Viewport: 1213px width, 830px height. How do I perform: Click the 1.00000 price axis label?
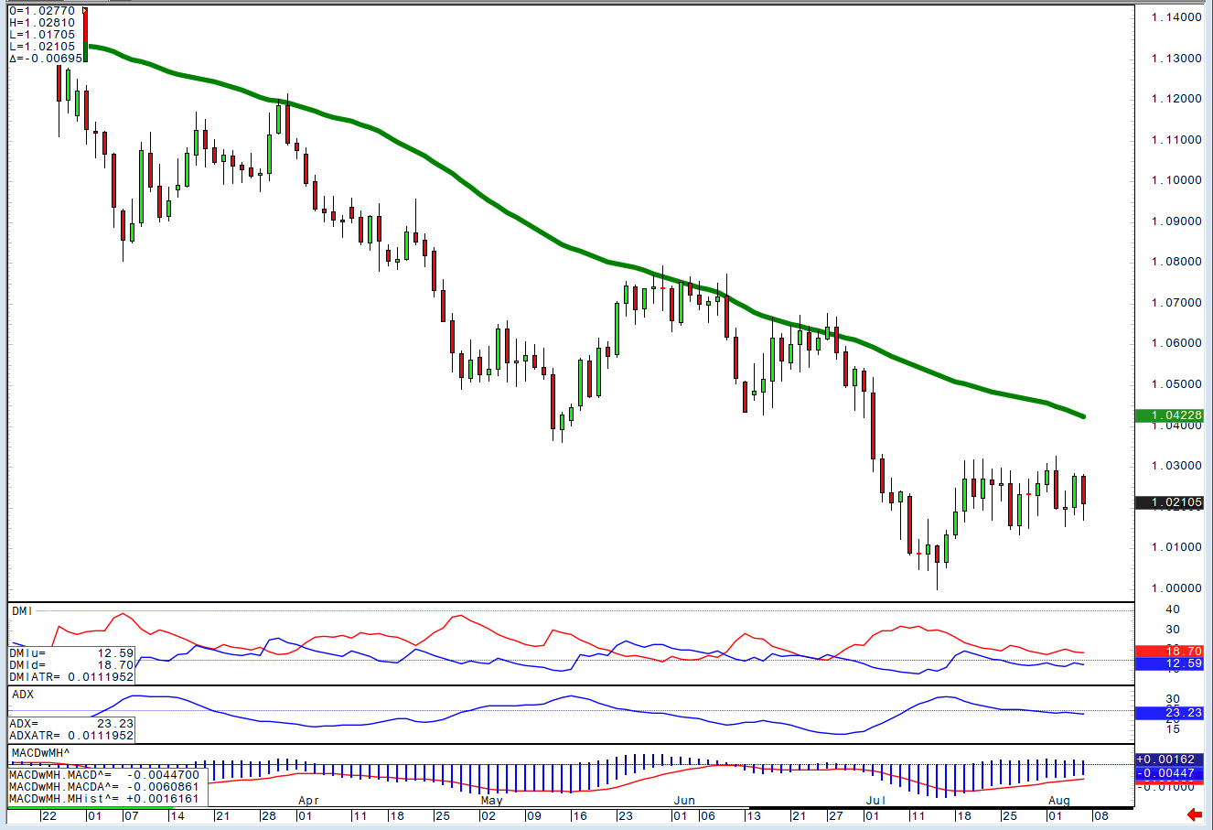1177,587
